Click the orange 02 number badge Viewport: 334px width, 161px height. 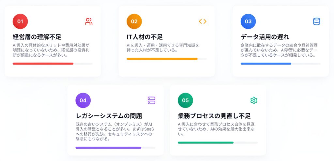coord(134,22)
